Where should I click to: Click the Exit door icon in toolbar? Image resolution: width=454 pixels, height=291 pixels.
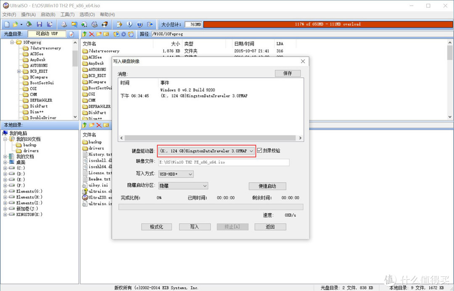pos(150,24)
